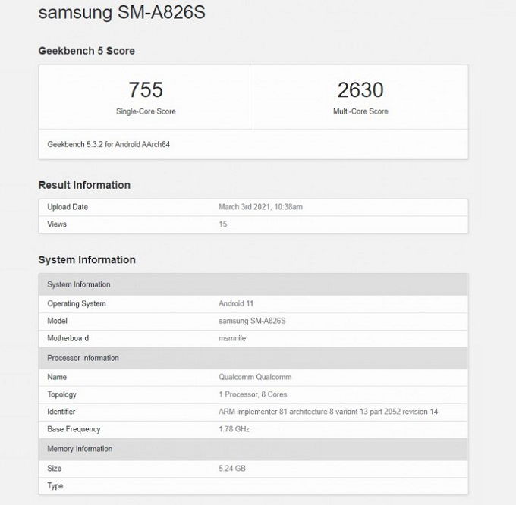The height and width of the screenshot is (505, 516).
Task: Click the Identifier row label
Action: click(x=61, y=412)
